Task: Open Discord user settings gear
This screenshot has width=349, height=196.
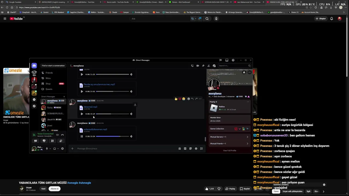Action: coord(62,149)
